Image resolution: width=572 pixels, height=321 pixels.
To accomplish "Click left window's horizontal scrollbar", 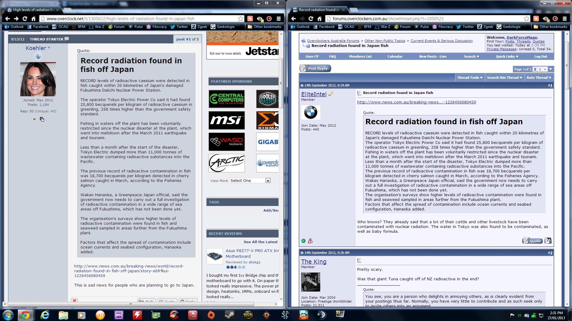I will (x=130, y=304).
